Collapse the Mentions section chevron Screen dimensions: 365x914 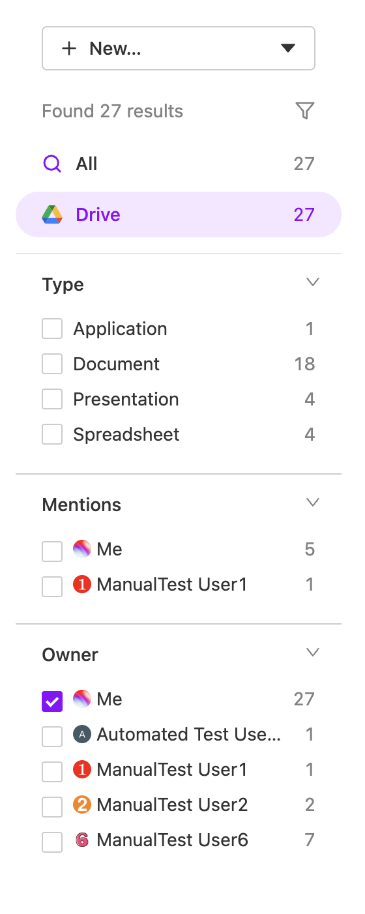(x=313, y=503)
